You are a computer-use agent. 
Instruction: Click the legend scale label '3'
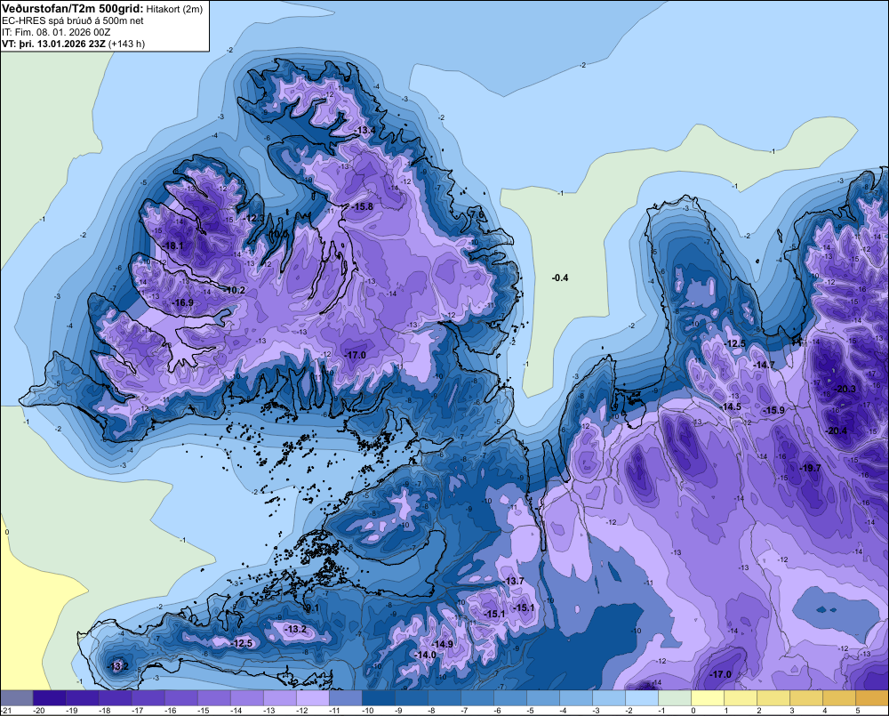coord(791,711)
